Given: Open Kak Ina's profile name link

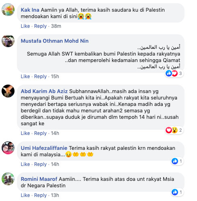Looking at the screenshot, I should 30,10.
